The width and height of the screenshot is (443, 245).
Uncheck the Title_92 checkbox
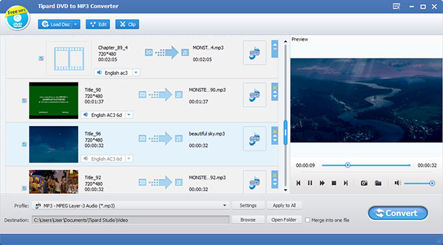tap(25, 188)
